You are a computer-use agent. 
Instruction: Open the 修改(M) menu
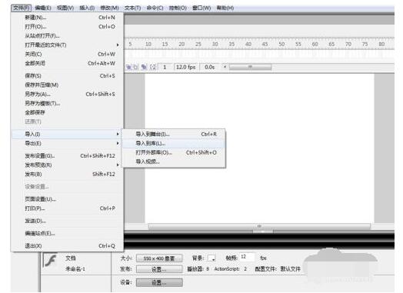click(x=109, y=8)
